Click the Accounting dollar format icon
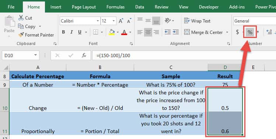This screenshot has height=139, width=276. (x=237, y=32)
